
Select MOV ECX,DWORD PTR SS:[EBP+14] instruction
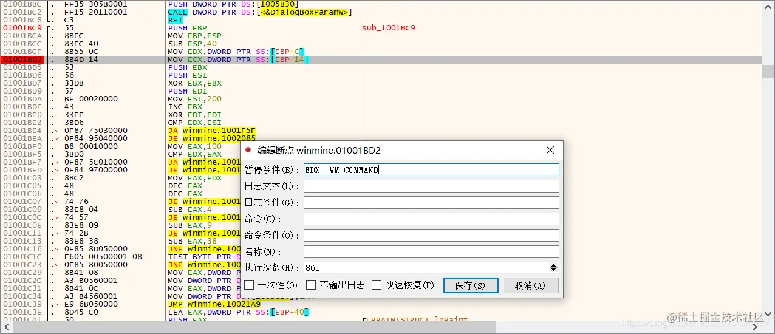tap(239, 60)
